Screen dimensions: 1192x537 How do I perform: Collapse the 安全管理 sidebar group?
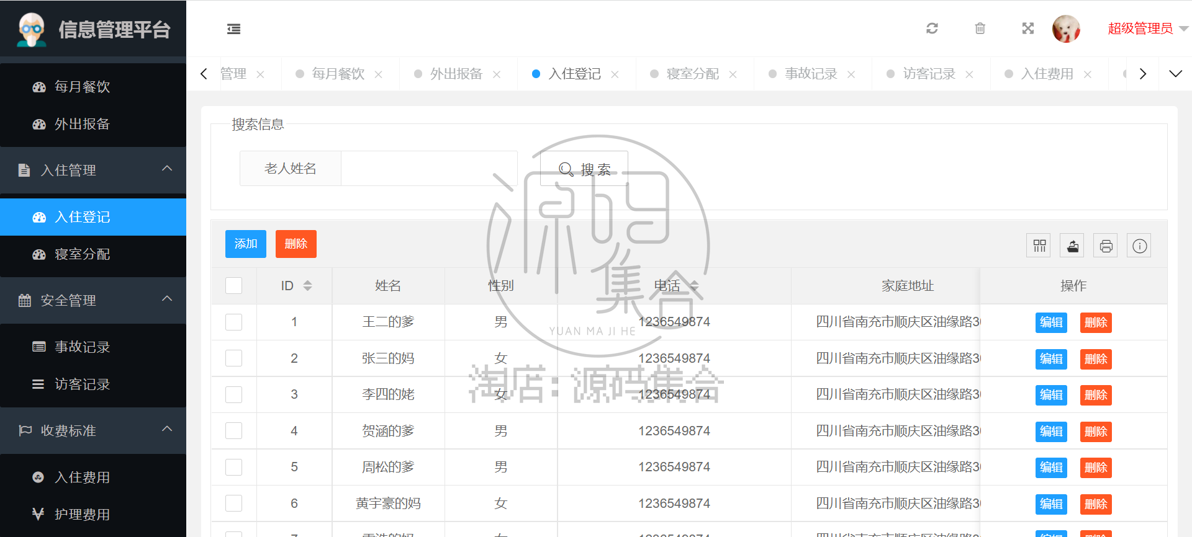click(93, 300)
